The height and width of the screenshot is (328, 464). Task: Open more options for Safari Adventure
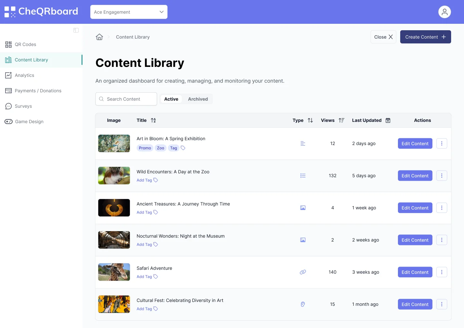click(x=441, y=272)
